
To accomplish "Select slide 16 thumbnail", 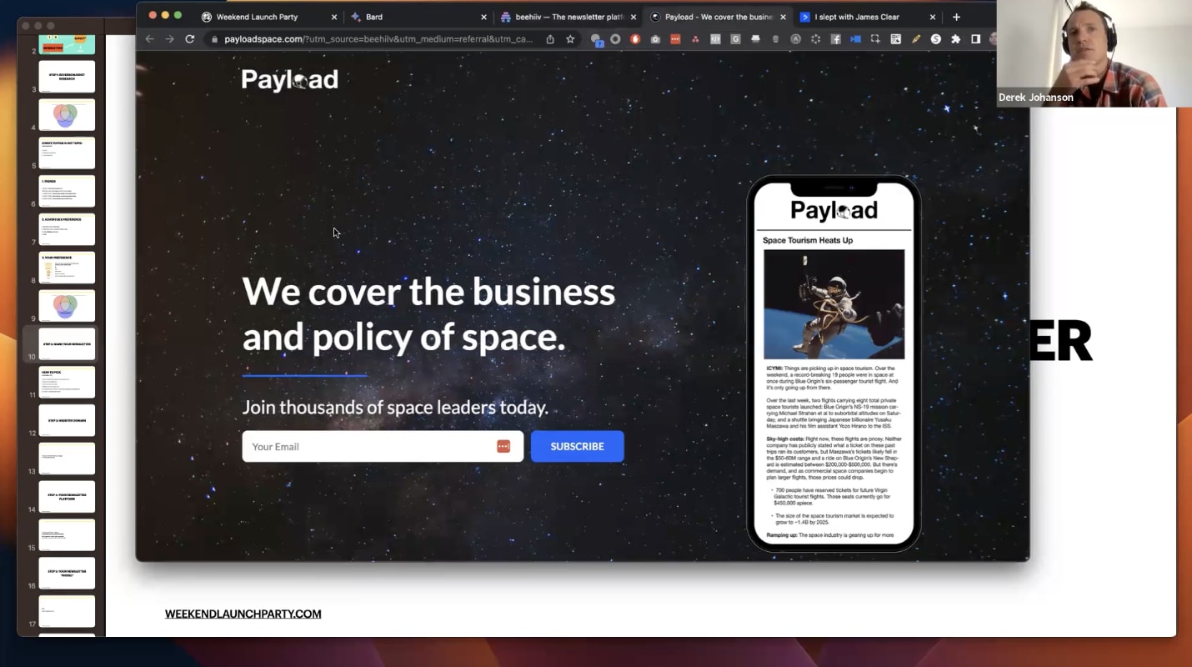I will tap(67, 573).
